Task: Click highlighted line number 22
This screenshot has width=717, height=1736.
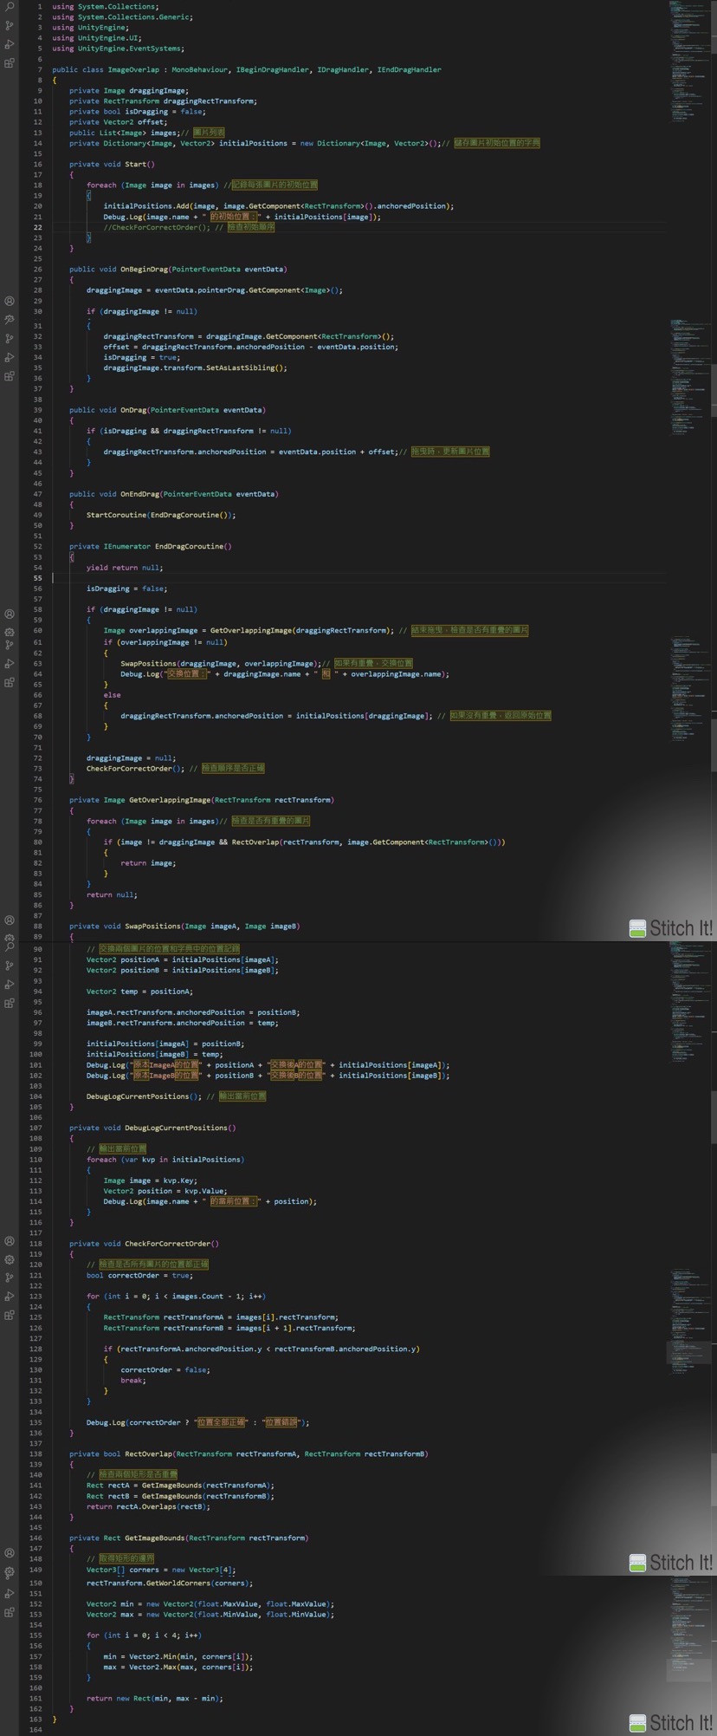Action: (38, 227)
